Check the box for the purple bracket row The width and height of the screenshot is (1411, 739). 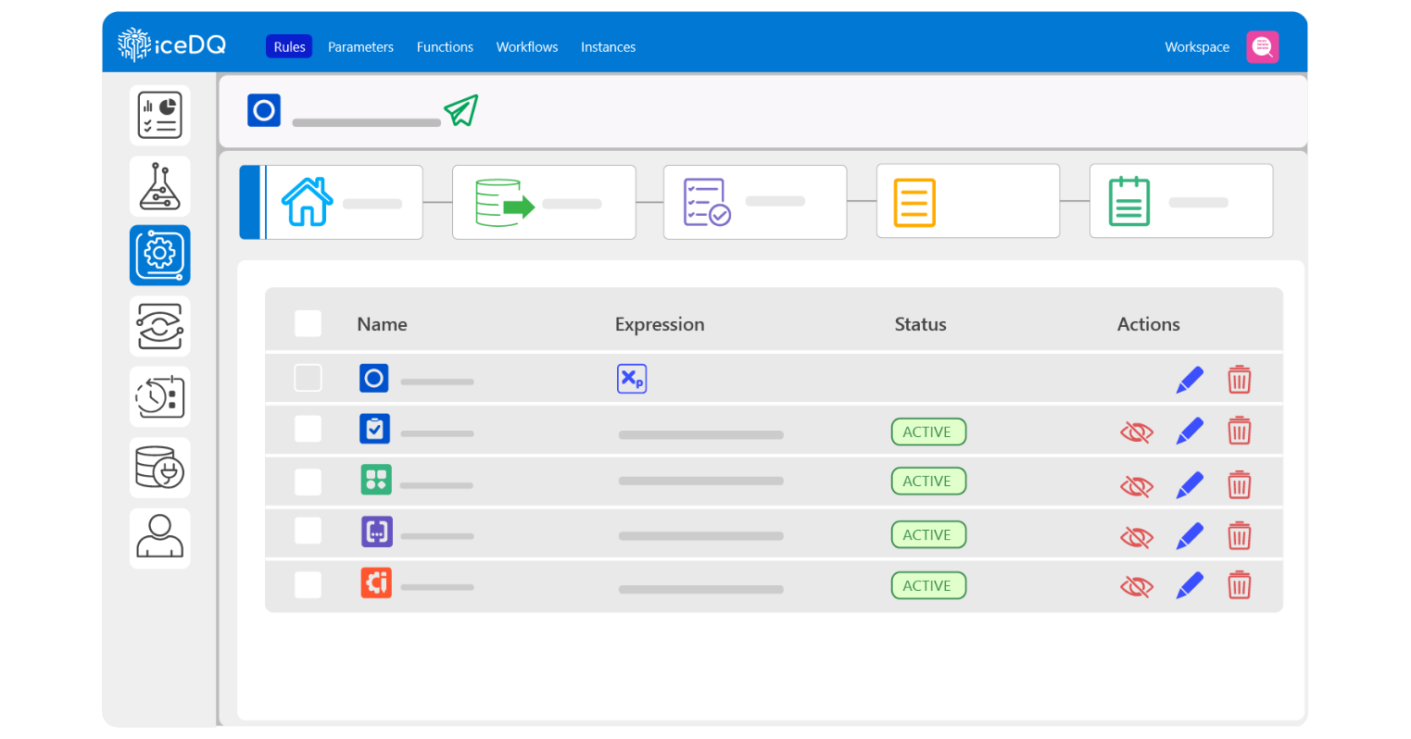coord(308,531)
